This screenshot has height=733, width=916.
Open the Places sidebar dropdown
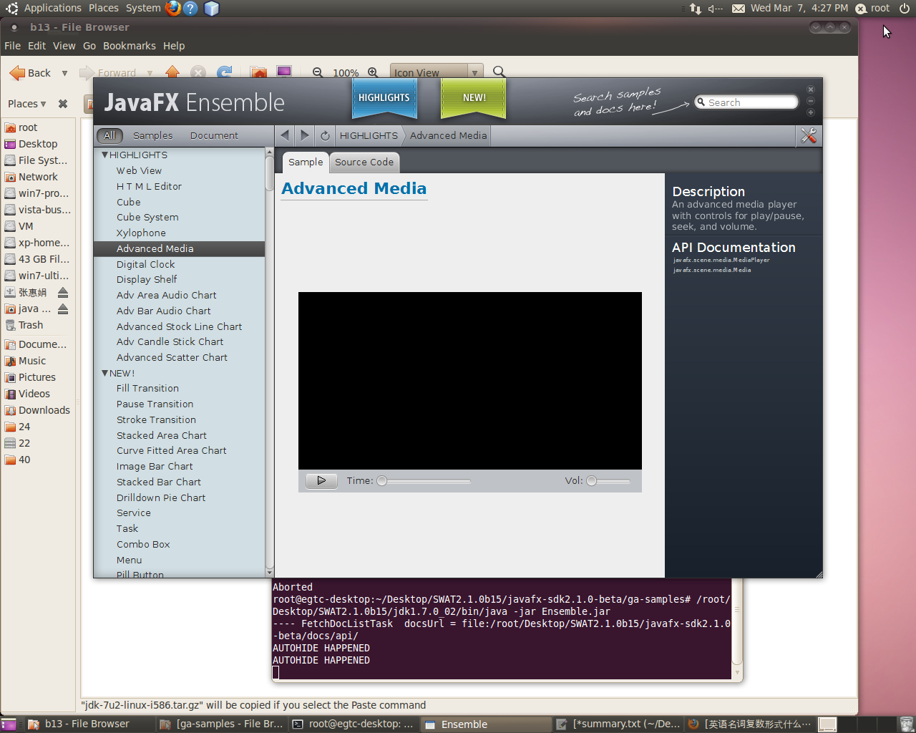tap(27, 104)
